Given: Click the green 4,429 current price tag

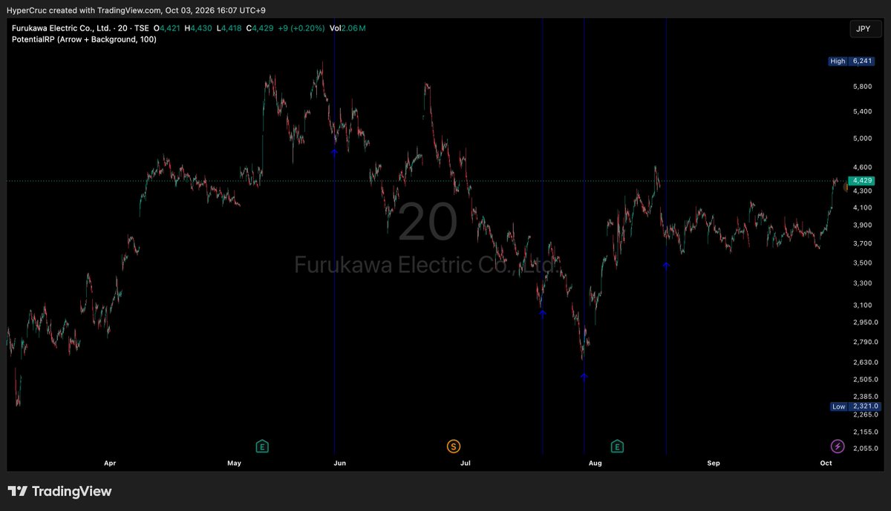Looking at the screenshot, I should point(863,181).
